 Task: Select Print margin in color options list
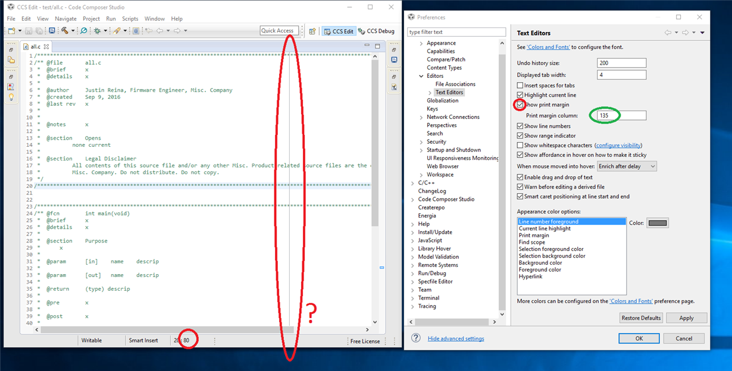(534, 235)
